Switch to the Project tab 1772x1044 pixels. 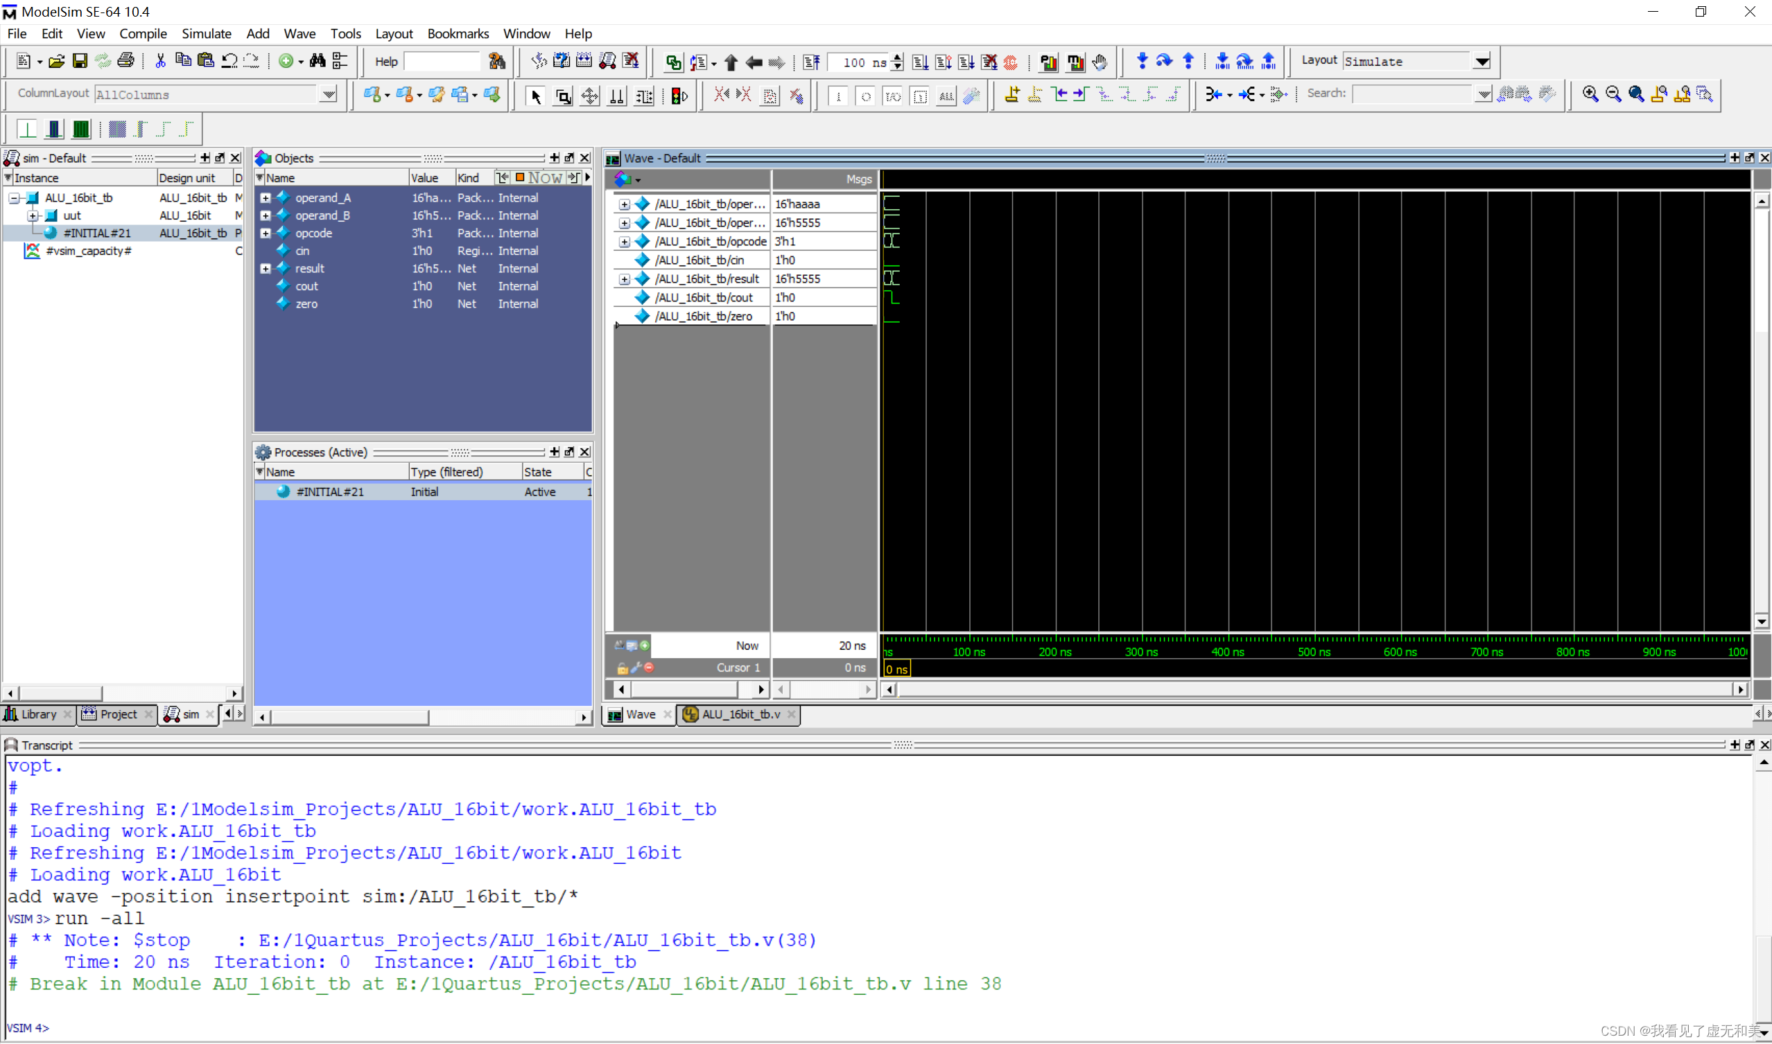[x=118, y=715]
